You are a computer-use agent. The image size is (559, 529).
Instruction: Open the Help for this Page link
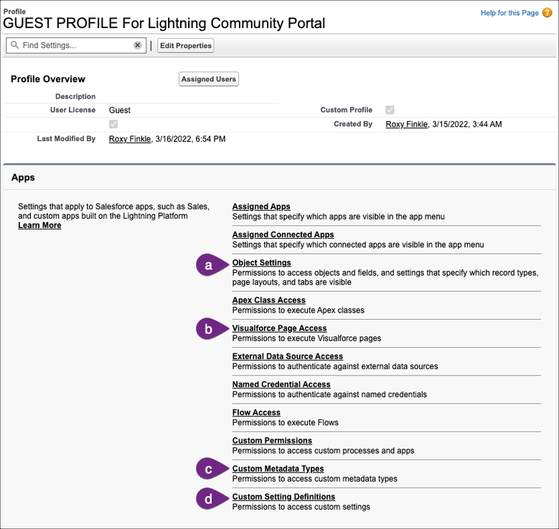pyautogui.click(x=509, y=13)
